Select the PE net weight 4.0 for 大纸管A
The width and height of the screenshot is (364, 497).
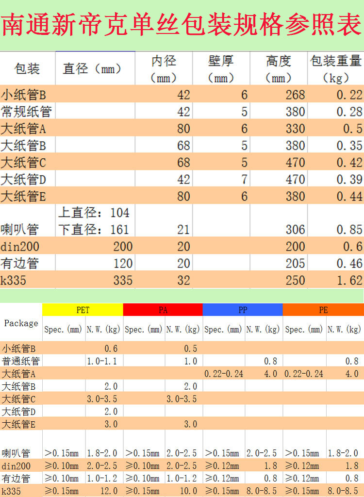(x=352, y=374)
